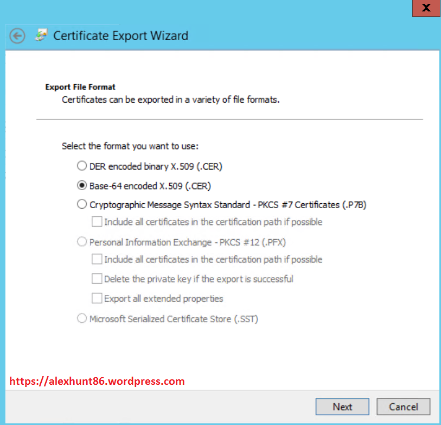Select Cryptographic Message Syntax Standard format
The width and height of the screenshot is (441, 425).
pyautogui.click(x=81, y=204)
